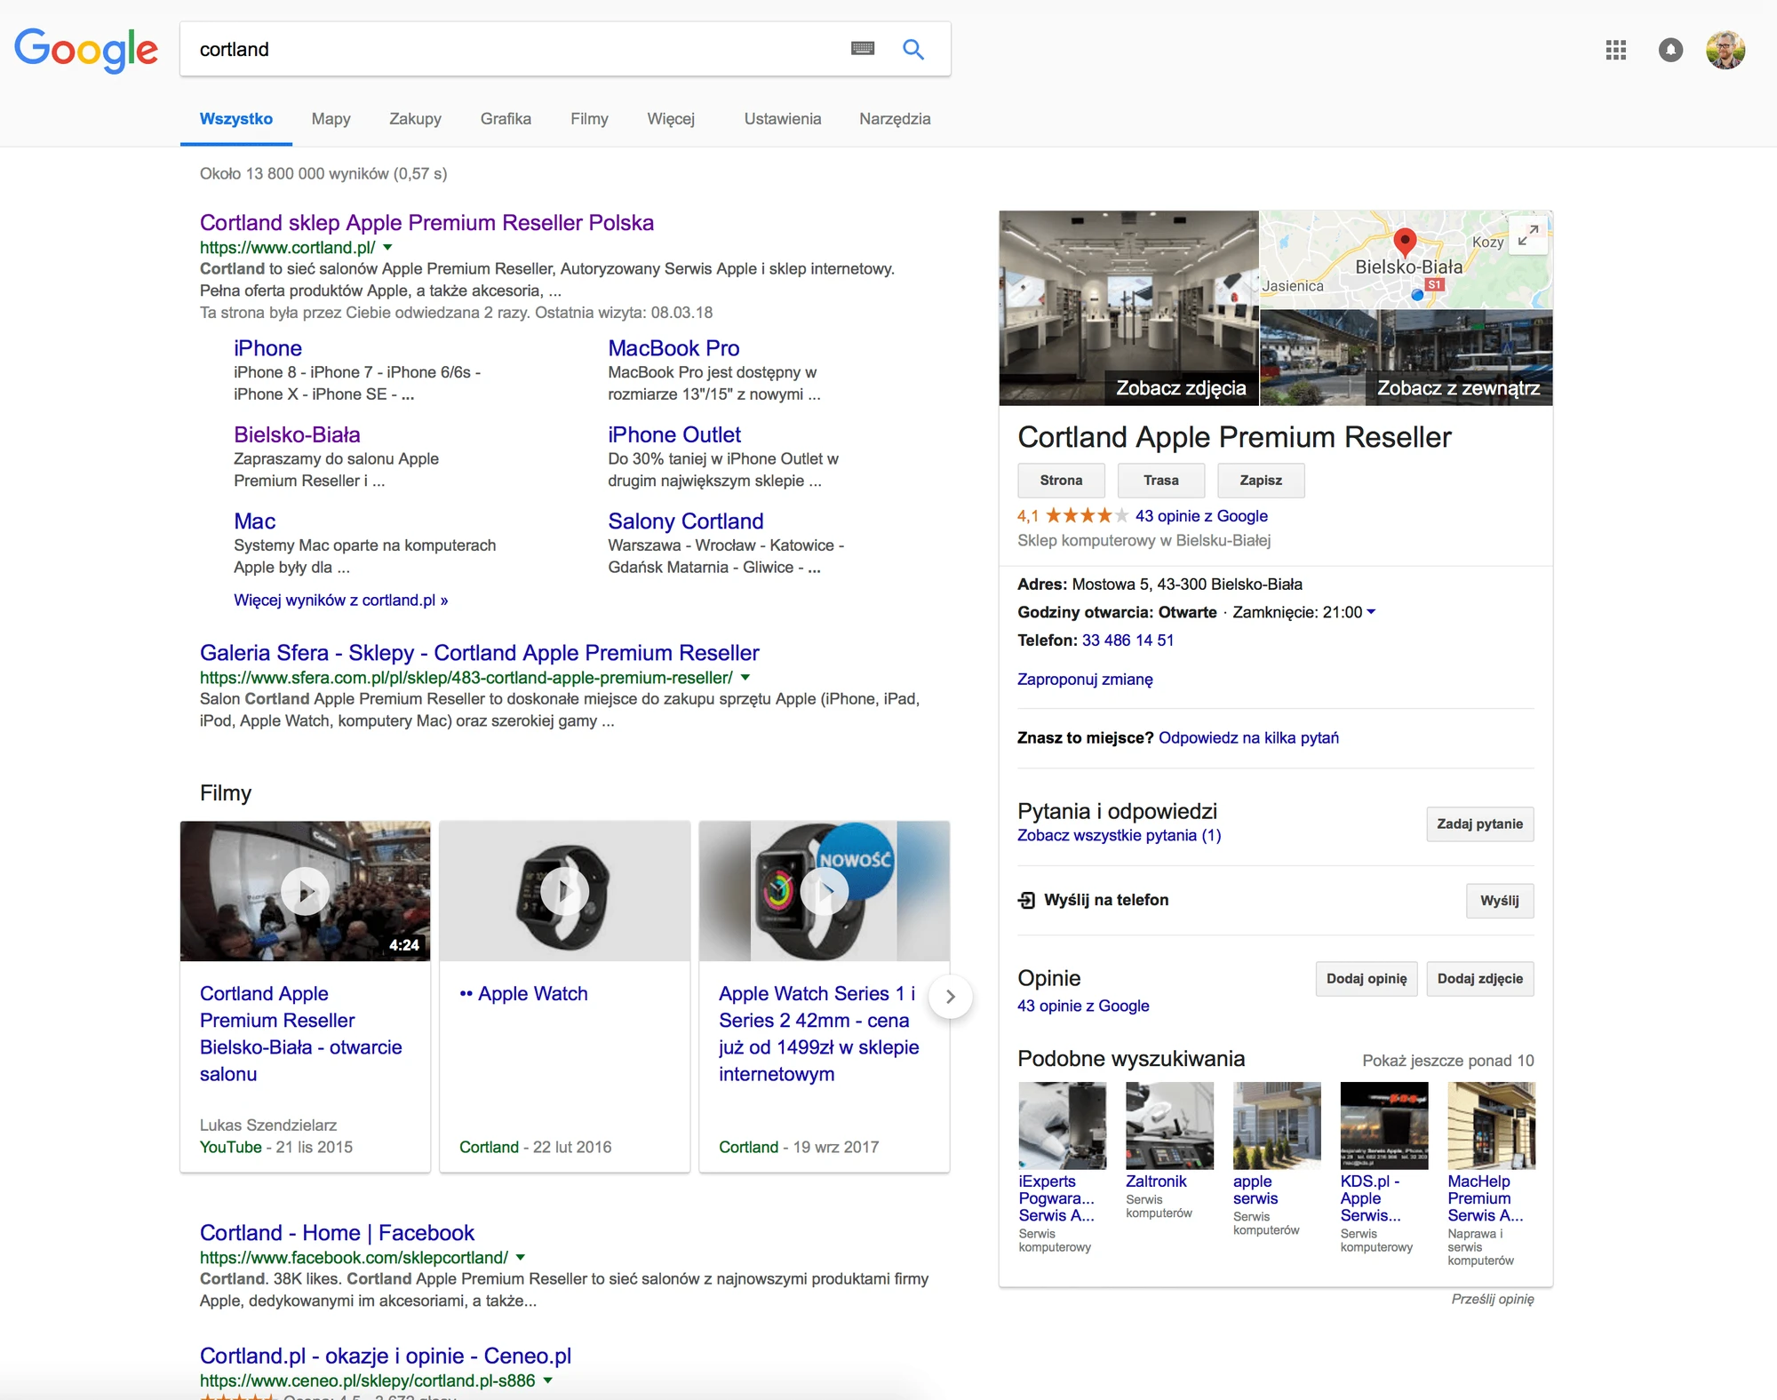Open the iPhone Outlet sitelink
The width and height of the screenshot is (1777, 1400).
(673, 435)
